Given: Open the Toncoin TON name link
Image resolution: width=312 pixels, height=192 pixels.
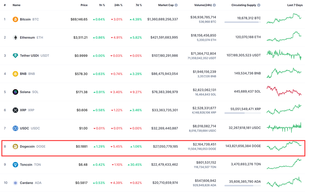Looking at the screenshot, I should (x=30, y=165).
